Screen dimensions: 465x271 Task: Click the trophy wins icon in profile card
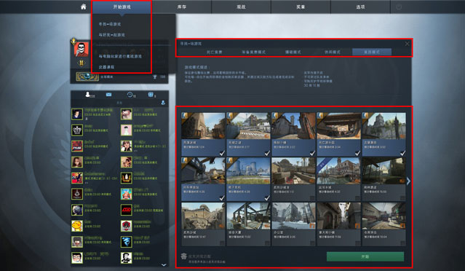coord(154,77)
